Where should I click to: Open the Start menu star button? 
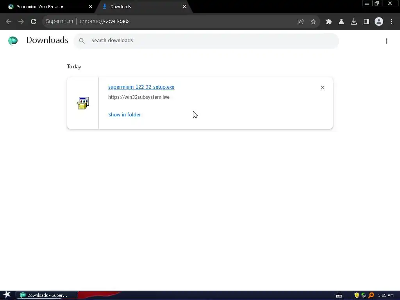pos(7,295)
